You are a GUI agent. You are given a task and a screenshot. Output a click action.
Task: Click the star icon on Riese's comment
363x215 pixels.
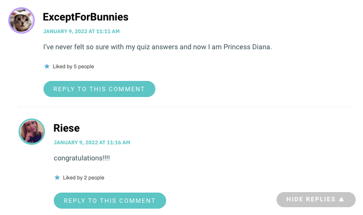57,177
